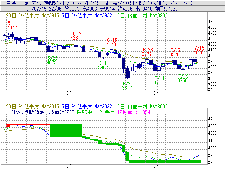Click the 始3923 opening price value
Screen dimensions: 225x171
click(x=72, y=9)
